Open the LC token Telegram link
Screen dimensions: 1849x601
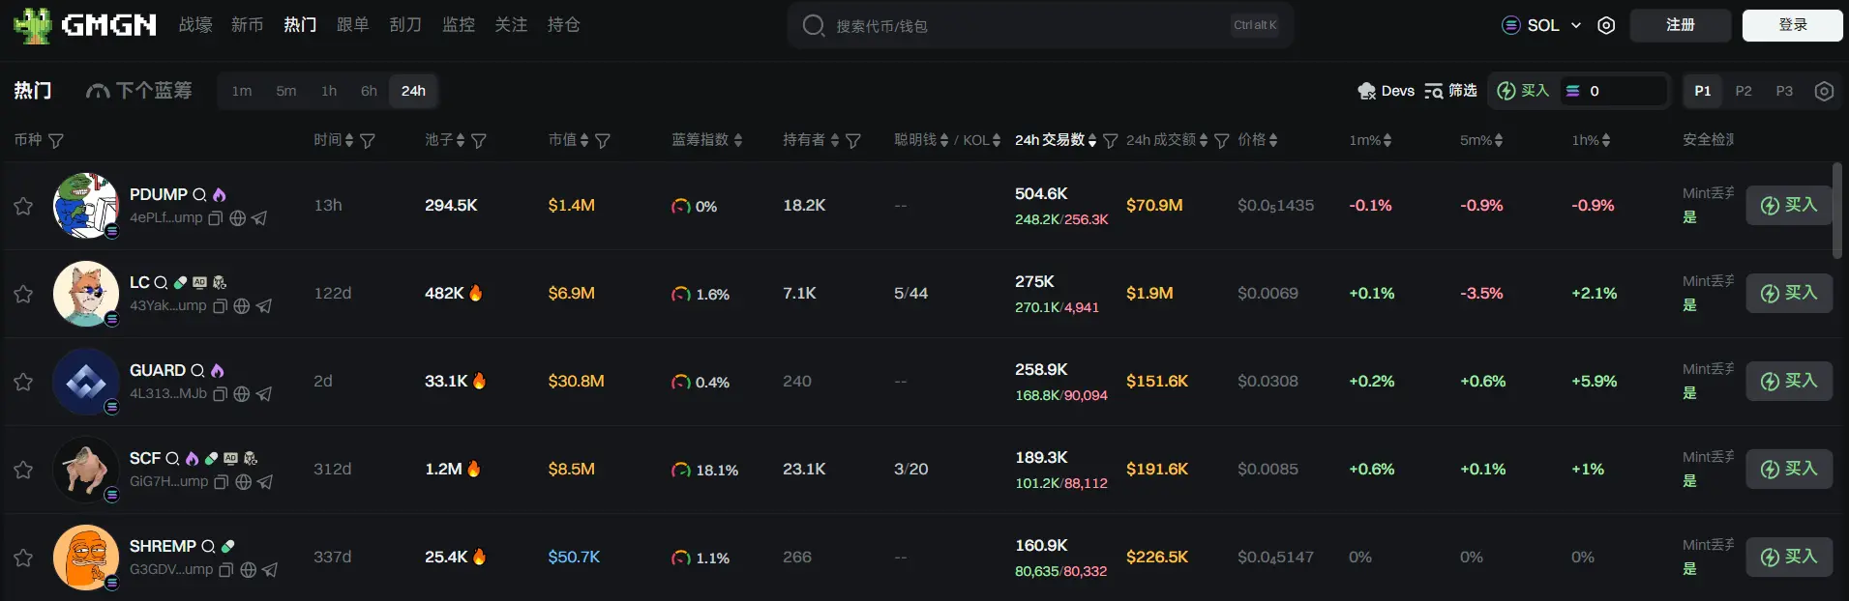pyautogui.click(x=264, y=306)
